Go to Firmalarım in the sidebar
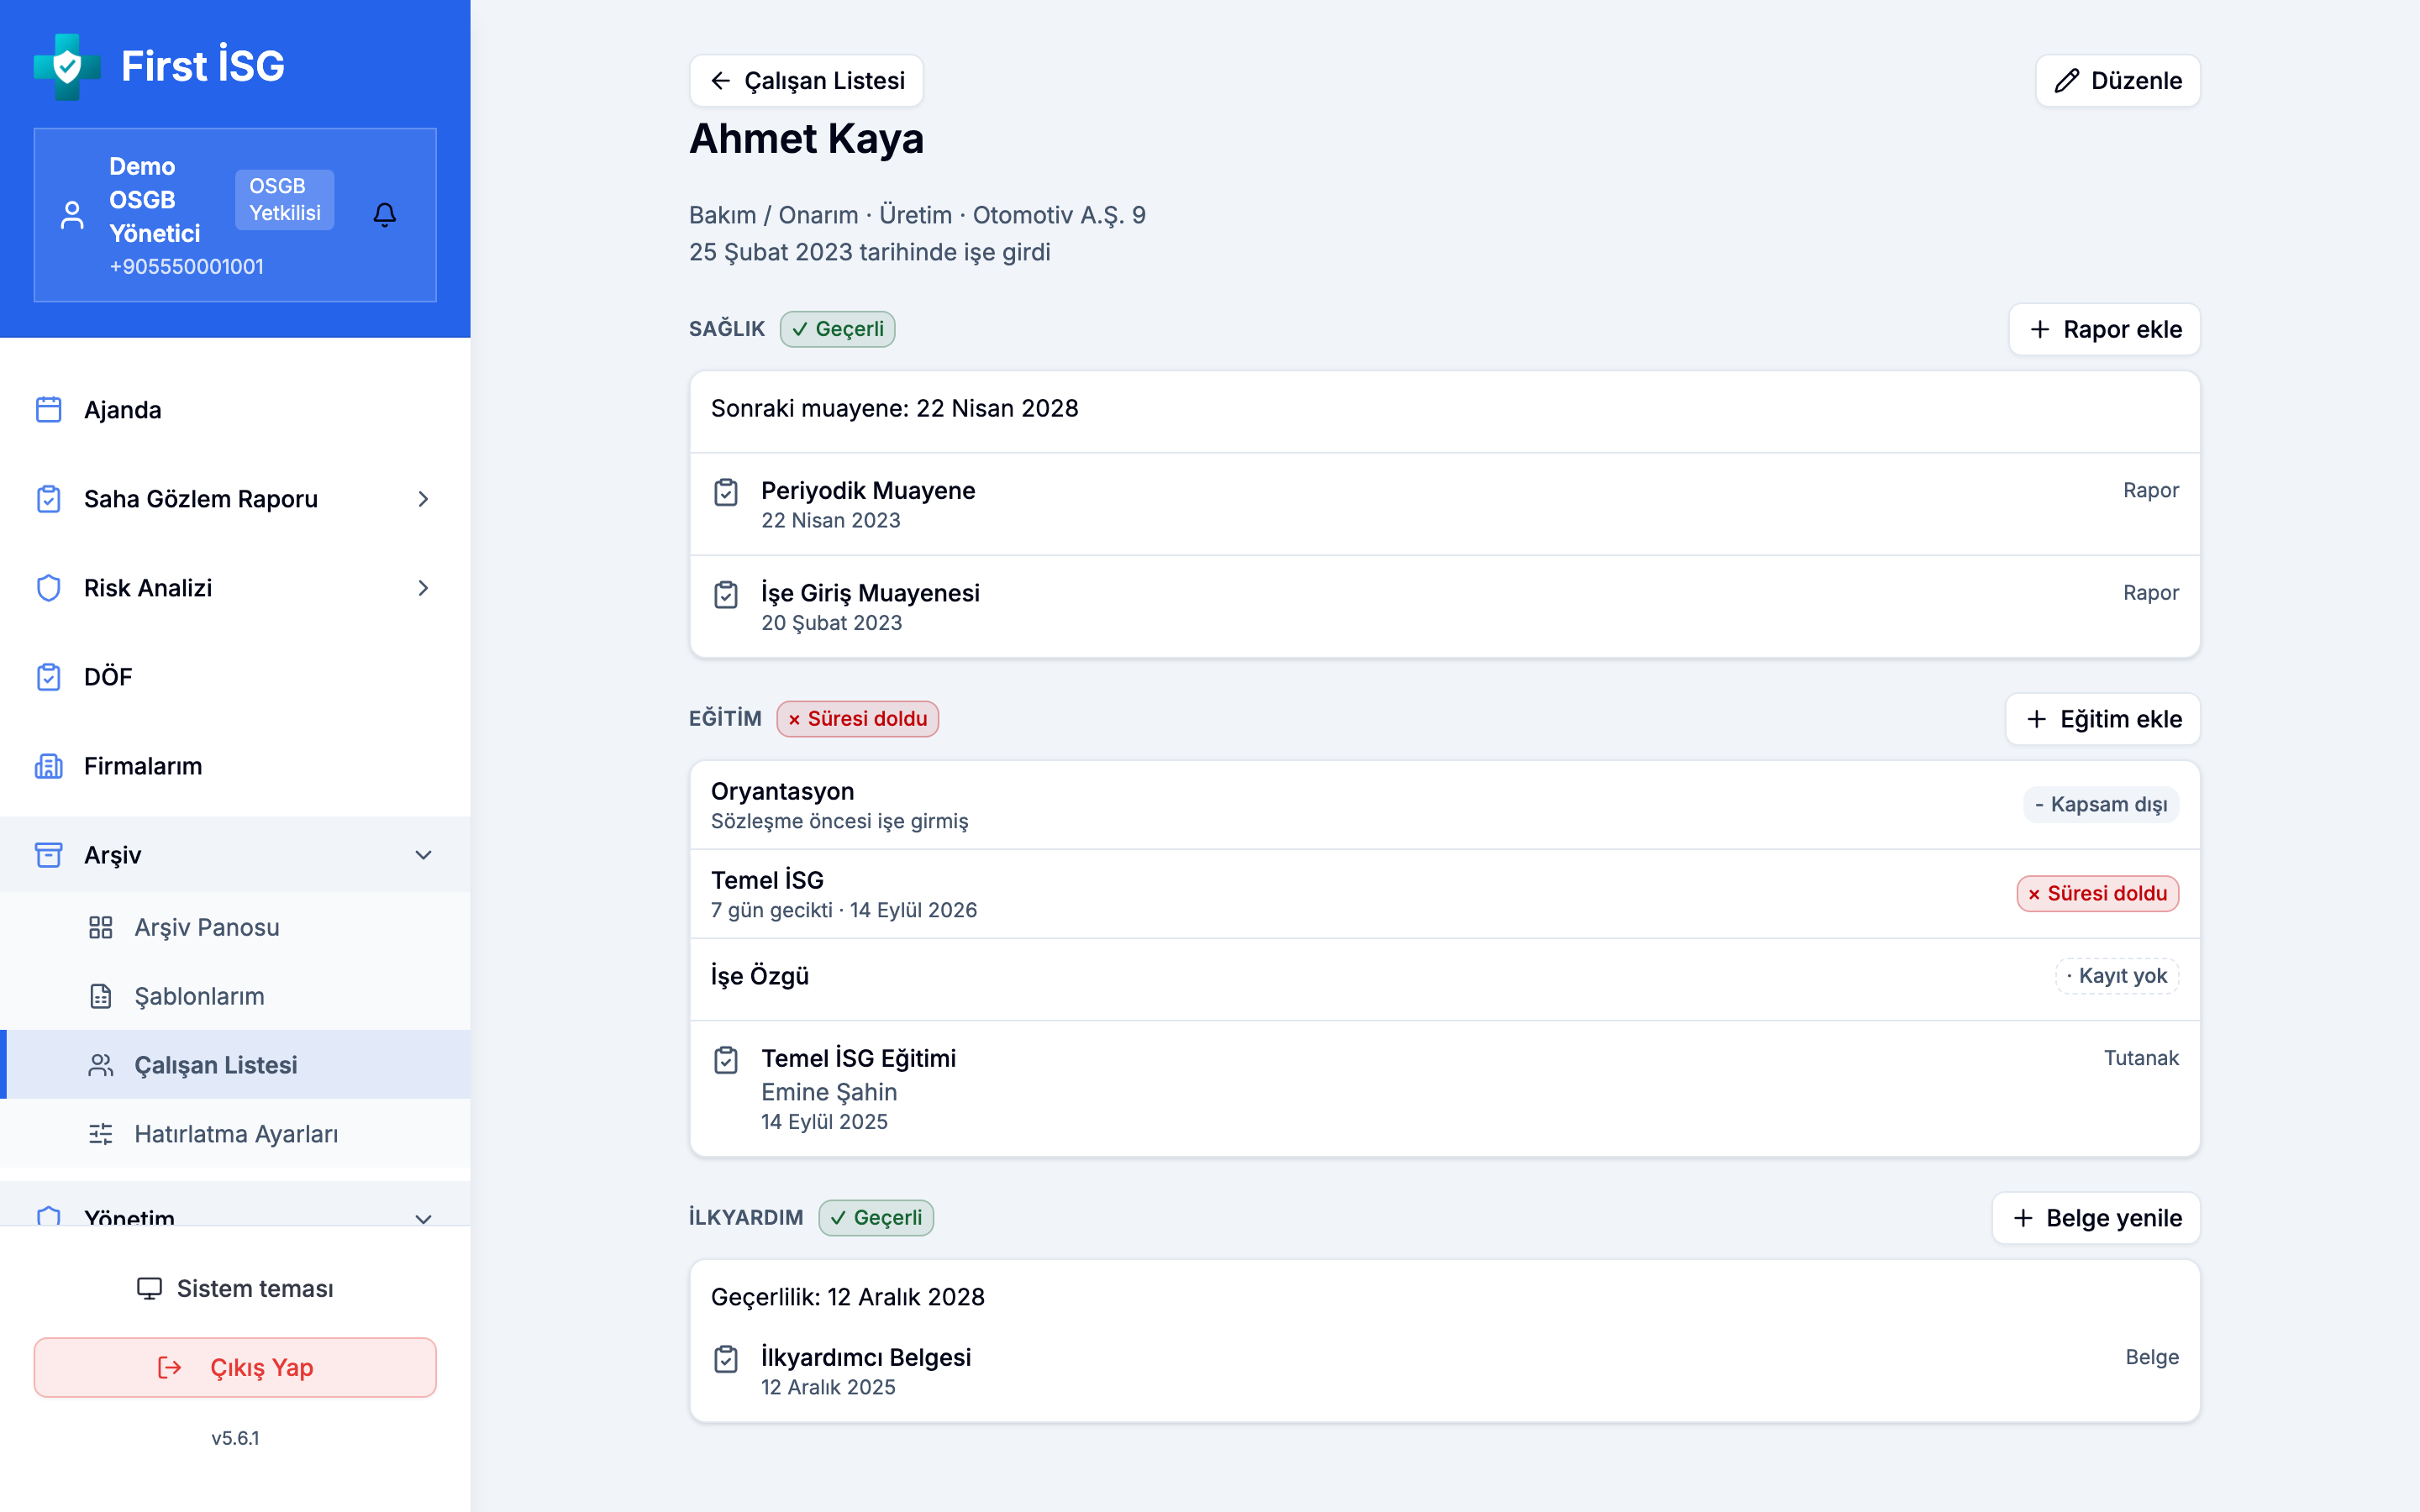Screen dimensions: 2420x1512 (x=235, y=766)
